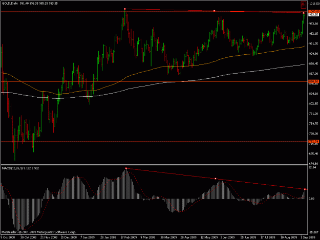The width and height of the screenshot is (320, 240).
Task: Click the GOLD,Daily chart title text
Action: 10,4
